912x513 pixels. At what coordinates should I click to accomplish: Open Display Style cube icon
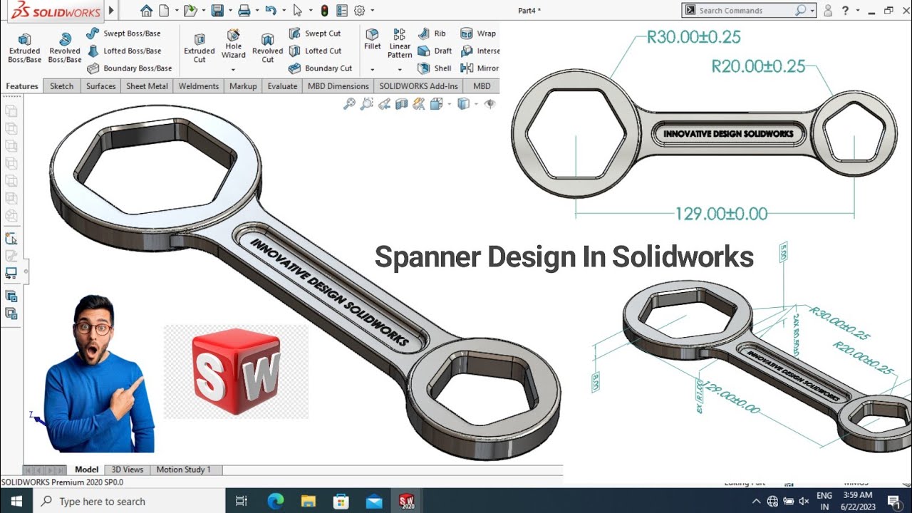463,104
